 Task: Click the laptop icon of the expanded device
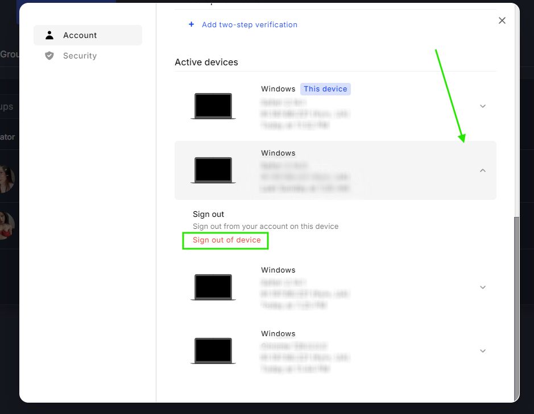click(x=213, y=170)
